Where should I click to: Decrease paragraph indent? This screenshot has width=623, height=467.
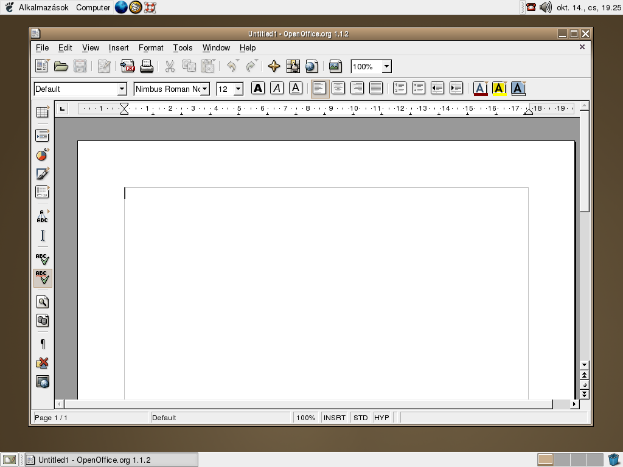coord(437,88)
